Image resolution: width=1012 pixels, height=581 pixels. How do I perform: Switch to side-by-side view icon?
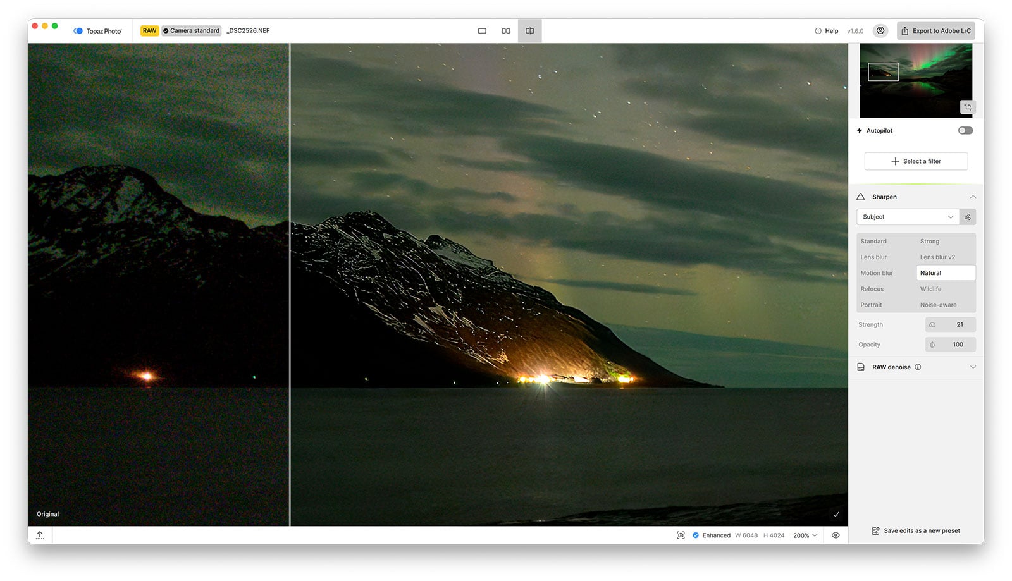[506, 30]
